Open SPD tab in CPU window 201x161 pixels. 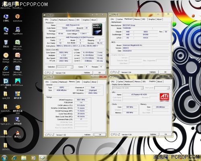coord(78,20)
